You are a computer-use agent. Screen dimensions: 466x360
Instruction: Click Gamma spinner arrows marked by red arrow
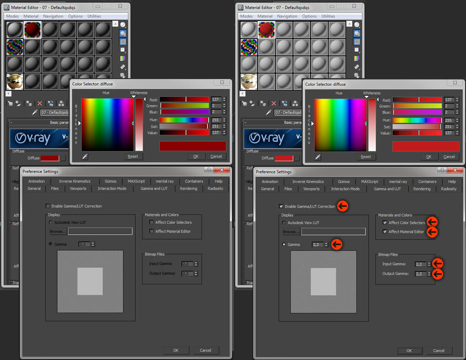(326, 244)
